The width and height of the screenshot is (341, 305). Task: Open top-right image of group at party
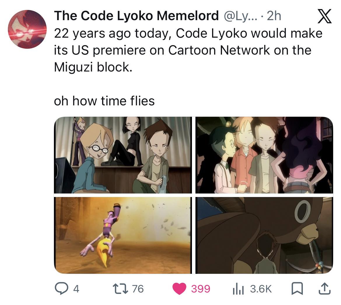point(264,155)
